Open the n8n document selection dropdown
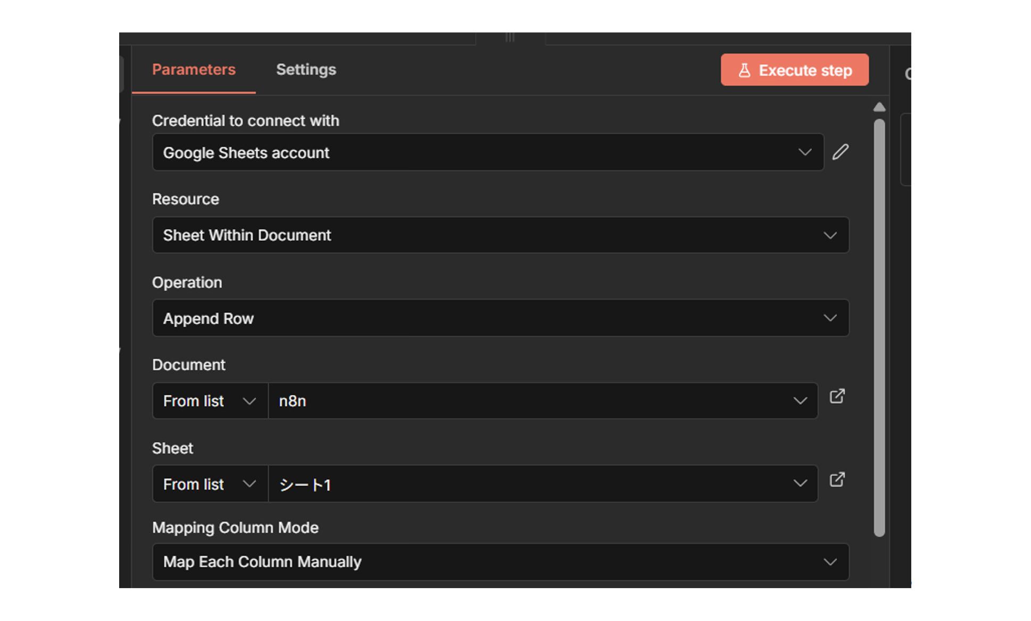 pos(543,401)
